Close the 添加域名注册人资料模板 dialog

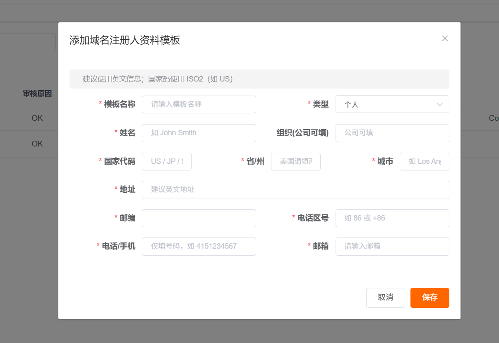point(445,38)
